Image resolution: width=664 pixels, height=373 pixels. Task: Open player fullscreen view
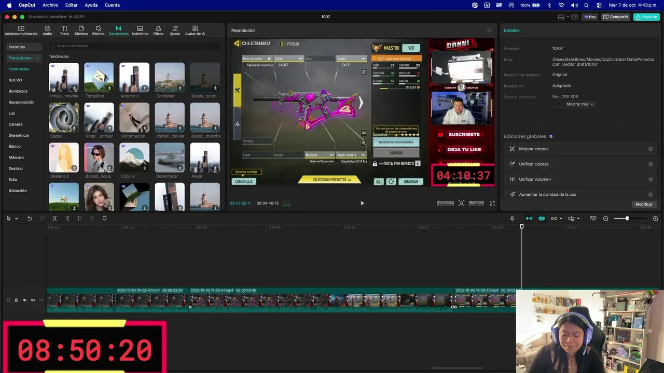(x=492, y=203)
